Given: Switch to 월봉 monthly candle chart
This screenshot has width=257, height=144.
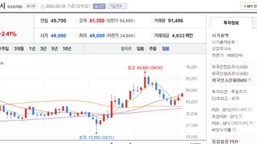Looking at the screenshot, I should 165,49.
